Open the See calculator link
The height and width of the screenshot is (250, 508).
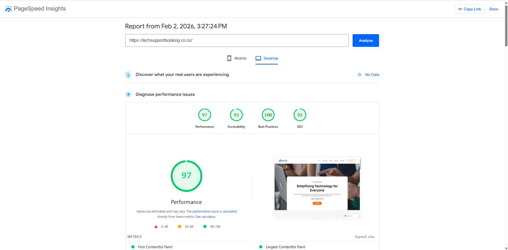point(206,217)
